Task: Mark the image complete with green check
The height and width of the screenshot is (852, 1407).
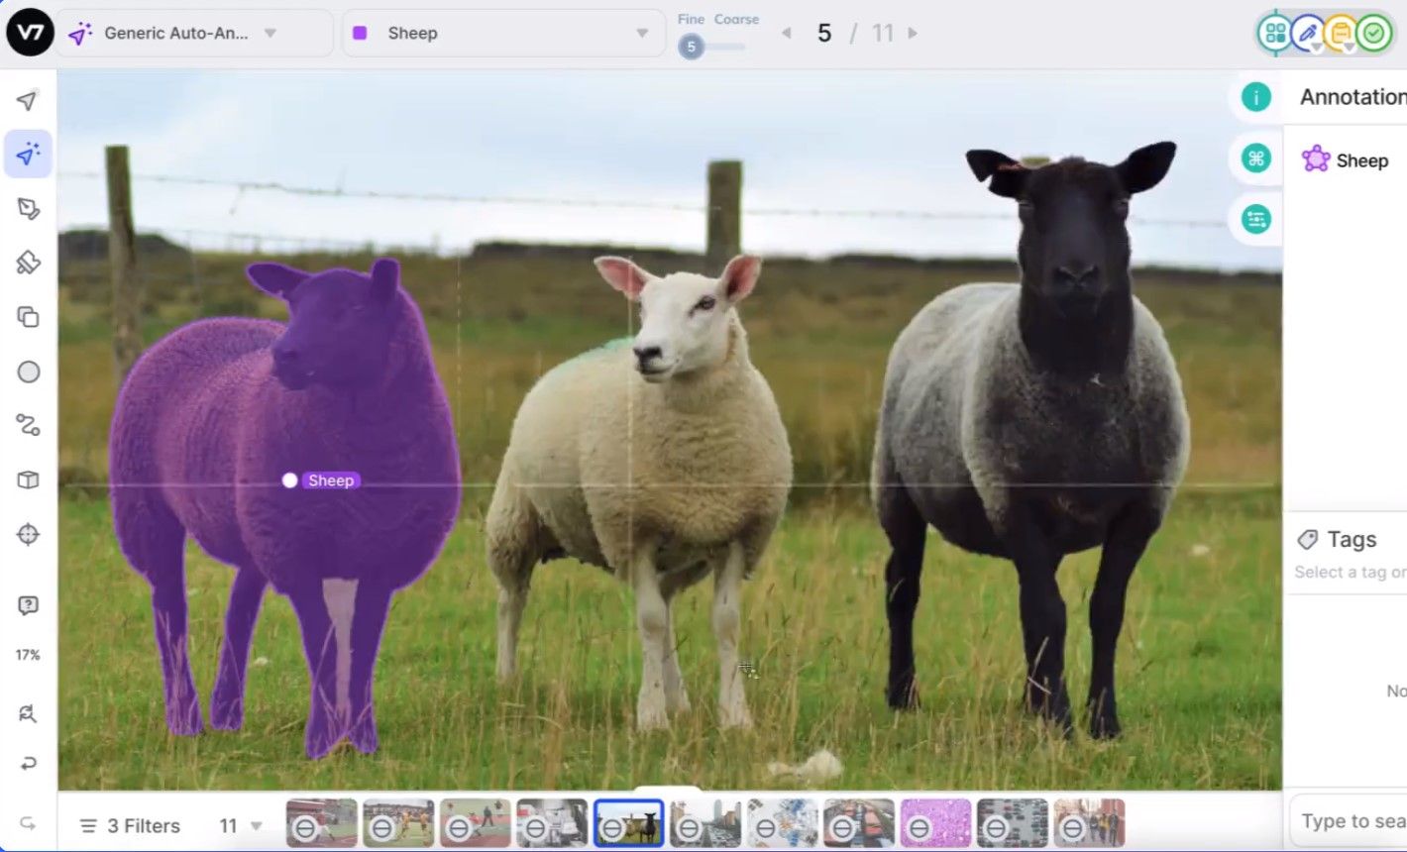Action: [x=1374, y=32]
